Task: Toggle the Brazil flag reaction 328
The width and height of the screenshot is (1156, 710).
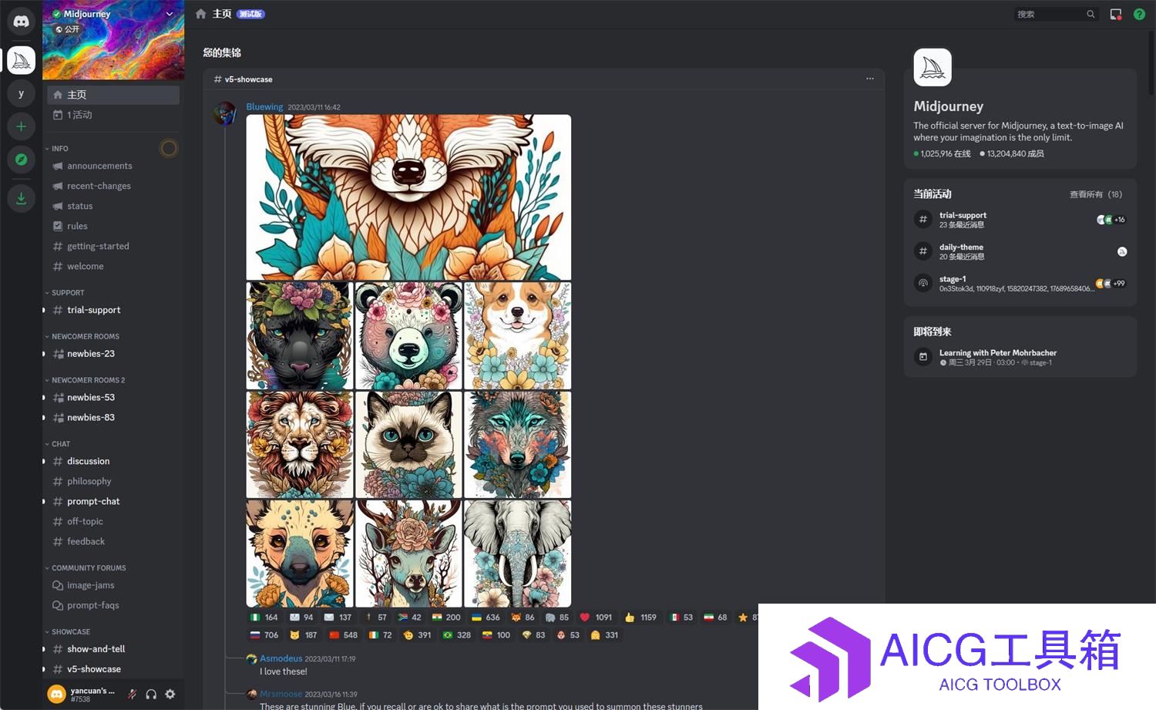Action: (456, 635)
